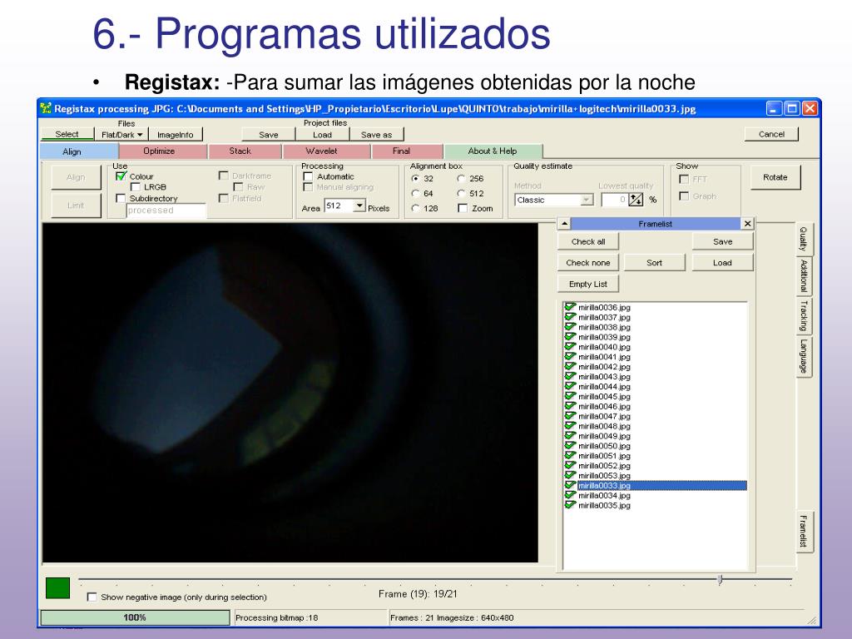The width and height of the screenshot is (852, 639).
Task: Click the frame slider handle
Action: click(x=720, y=580)
